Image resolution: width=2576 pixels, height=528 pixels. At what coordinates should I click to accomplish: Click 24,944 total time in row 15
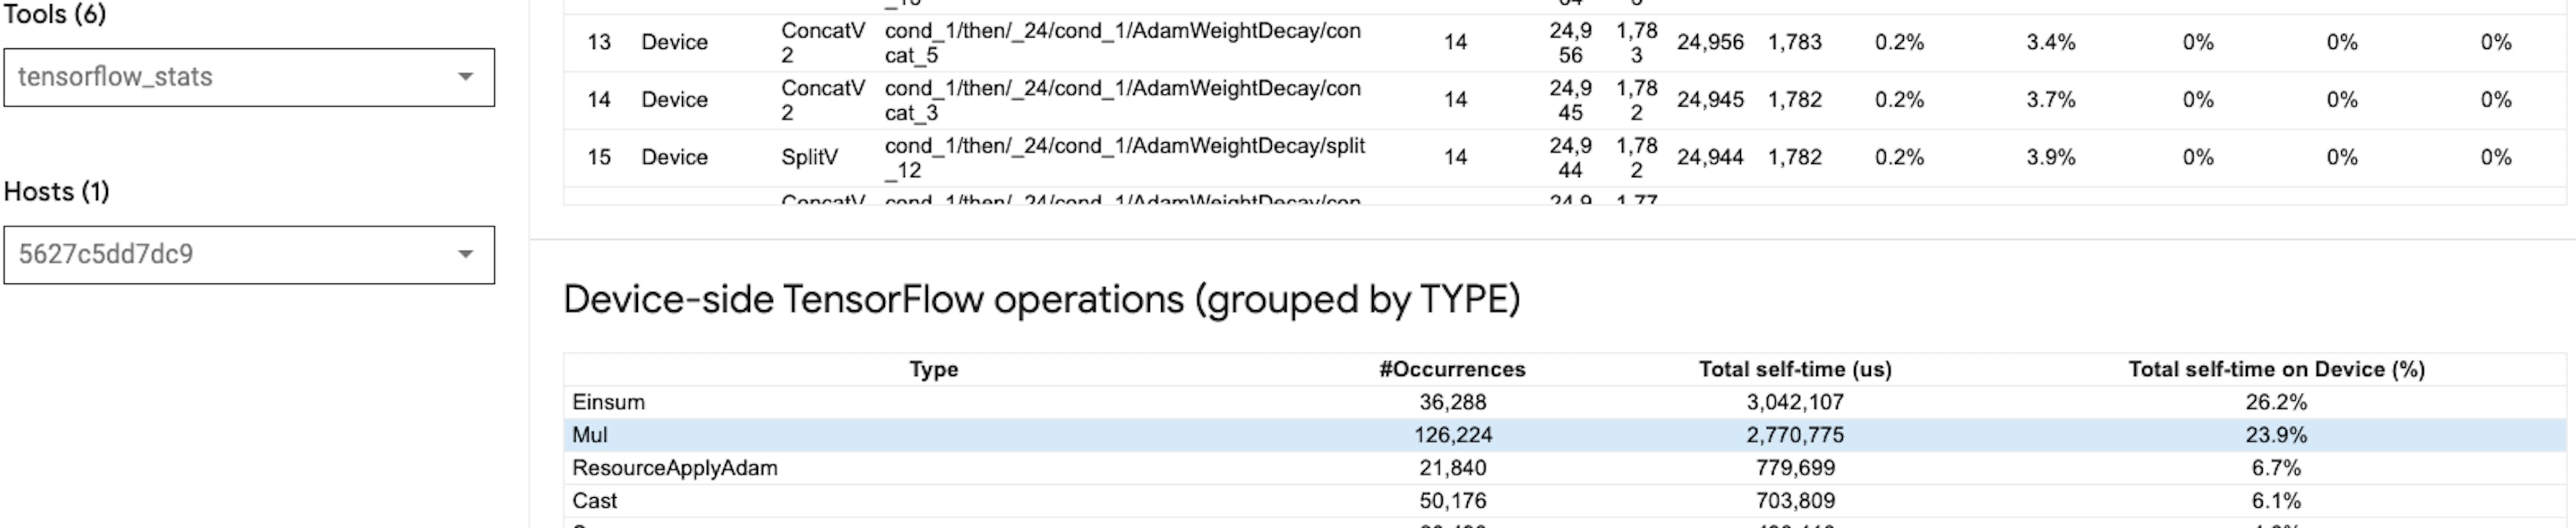[1710, 157]
